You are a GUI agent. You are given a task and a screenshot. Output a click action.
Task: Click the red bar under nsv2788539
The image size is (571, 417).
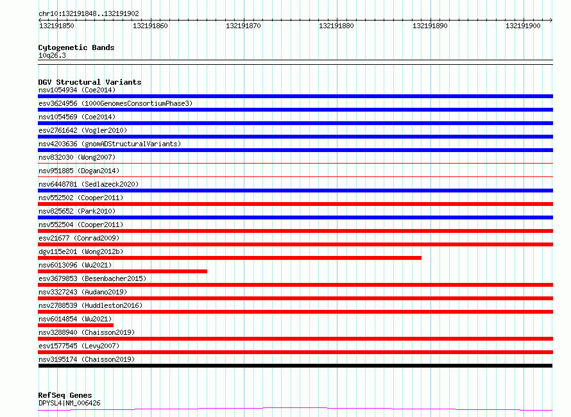coord(295,312)
